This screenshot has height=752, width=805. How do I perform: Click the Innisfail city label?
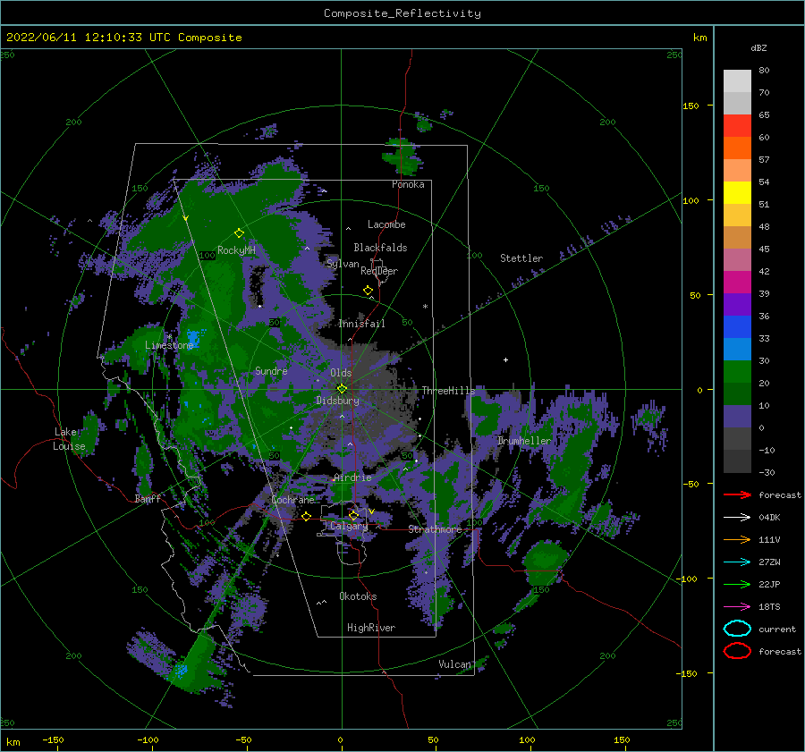(x=361, y=324)
